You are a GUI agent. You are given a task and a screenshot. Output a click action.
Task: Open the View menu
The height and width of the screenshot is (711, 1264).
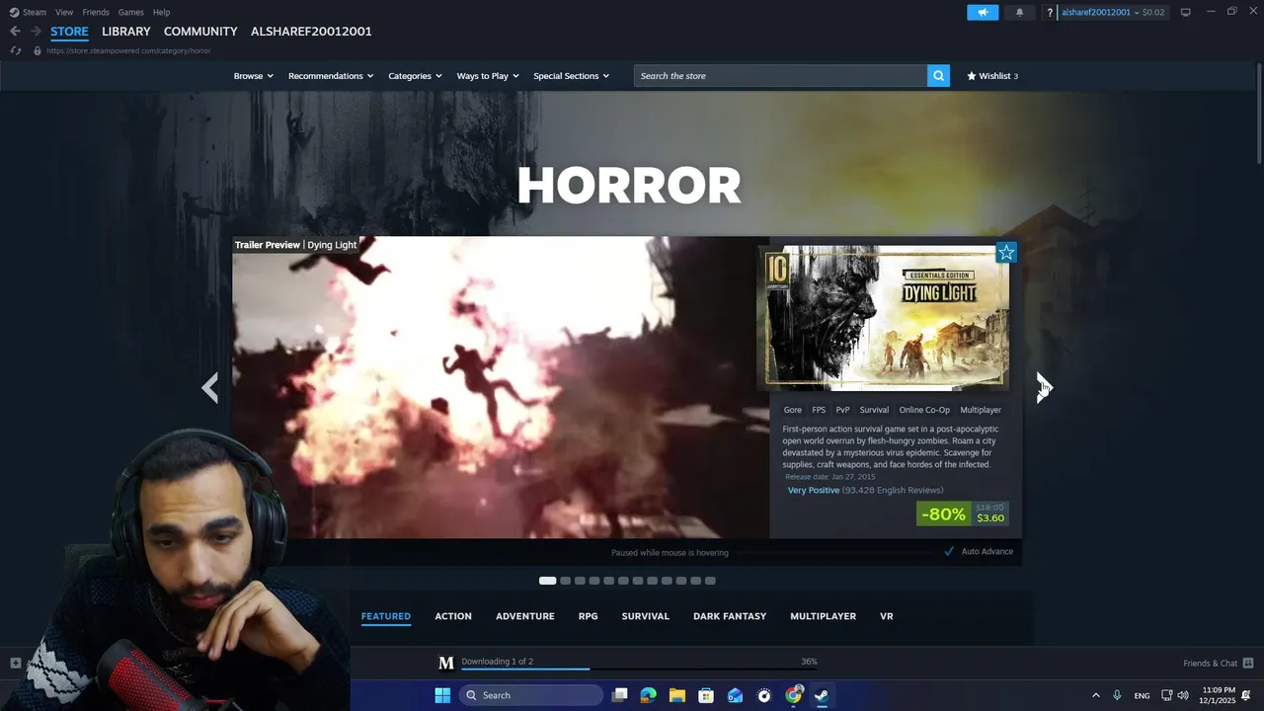pyautogui.click(x=64, y=12)
